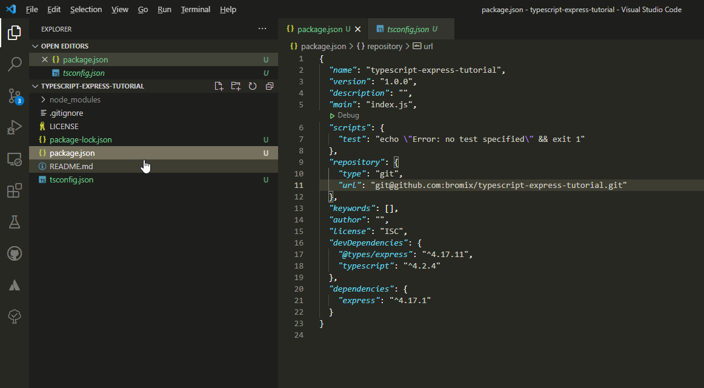
Task: Click the "test" script key on line 7
Action: (x=353, y=139)
